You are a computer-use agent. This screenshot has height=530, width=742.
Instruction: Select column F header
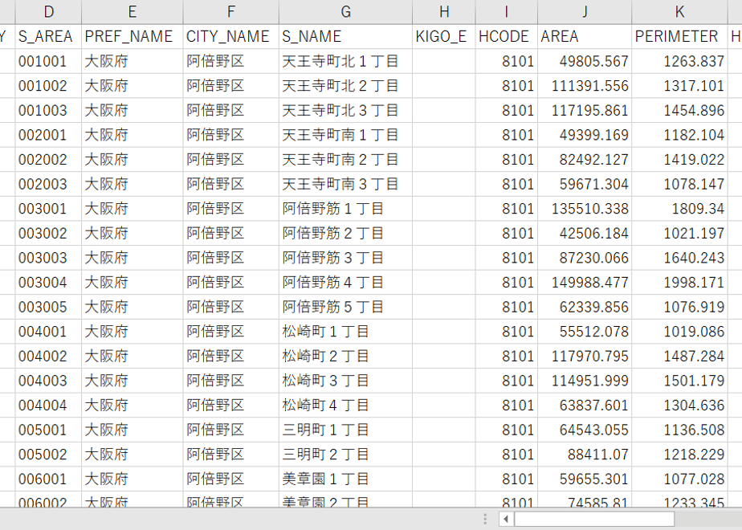point(231,12)
